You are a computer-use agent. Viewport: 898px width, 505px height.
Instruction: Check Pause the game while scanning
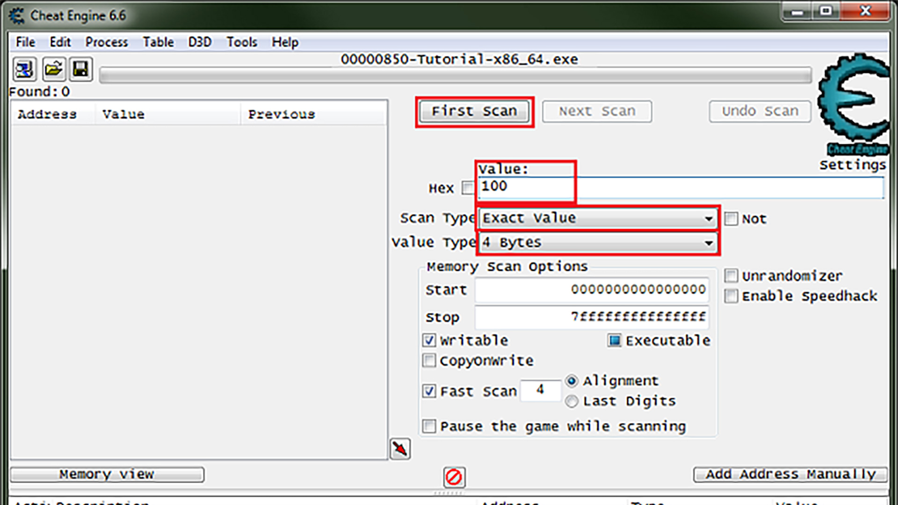pos(429,426)
